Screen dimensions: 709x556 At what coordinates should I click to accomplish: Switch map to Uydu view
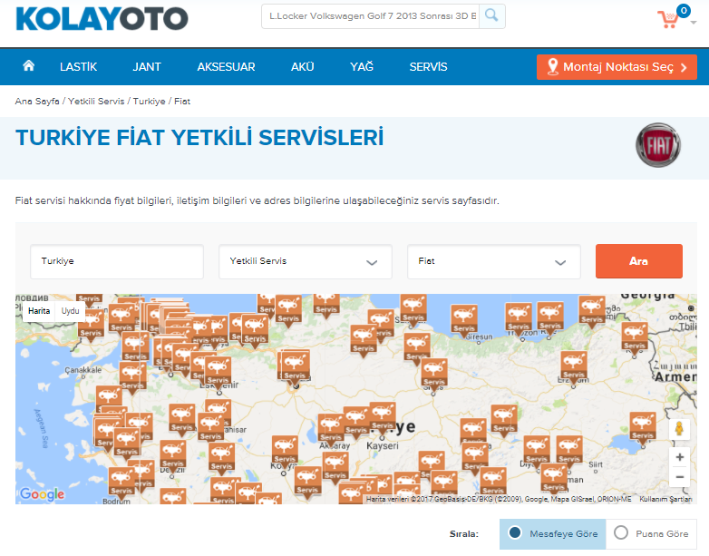pos(70,311)
